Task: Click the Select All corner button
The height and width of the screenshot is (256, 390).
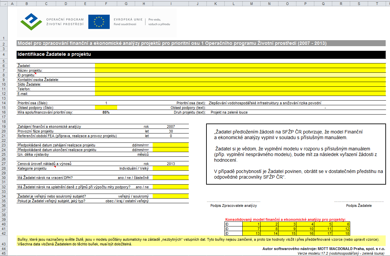Action: [x=4, y=4]
